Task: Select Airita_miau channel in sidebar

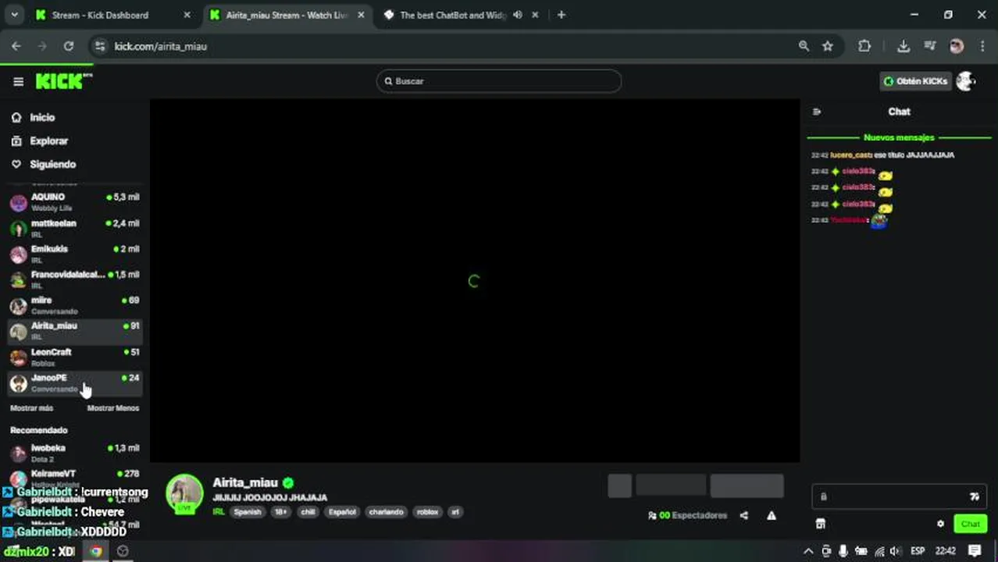Action: click(x=74, y=331)
